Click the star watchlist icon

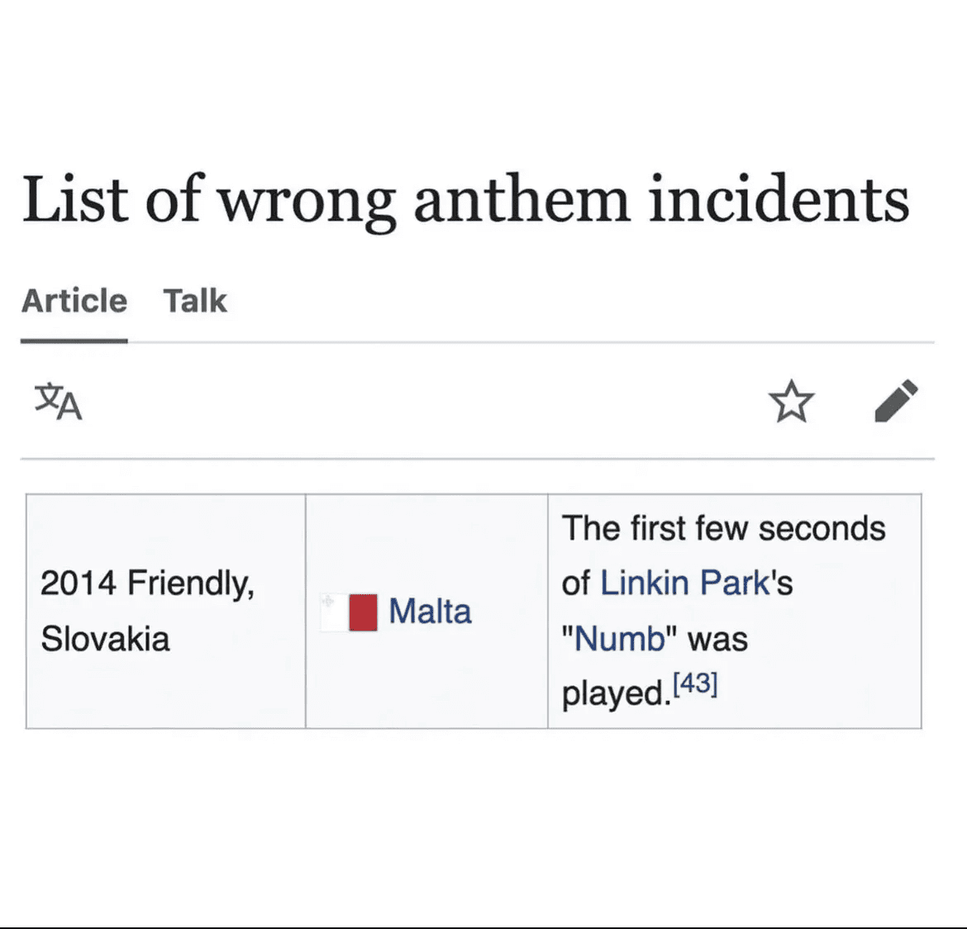791,402
